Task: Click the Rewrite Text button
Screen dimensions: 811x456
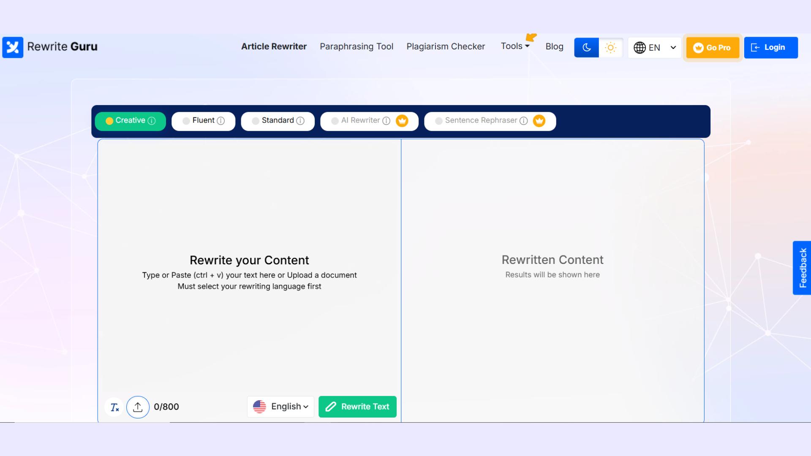Action: click(x=357, y=407)
